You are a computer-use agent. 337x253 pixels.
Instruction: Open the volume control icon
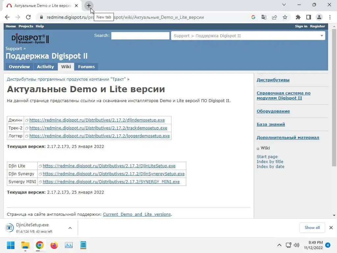pyautogui.click(x=297, y=245)
